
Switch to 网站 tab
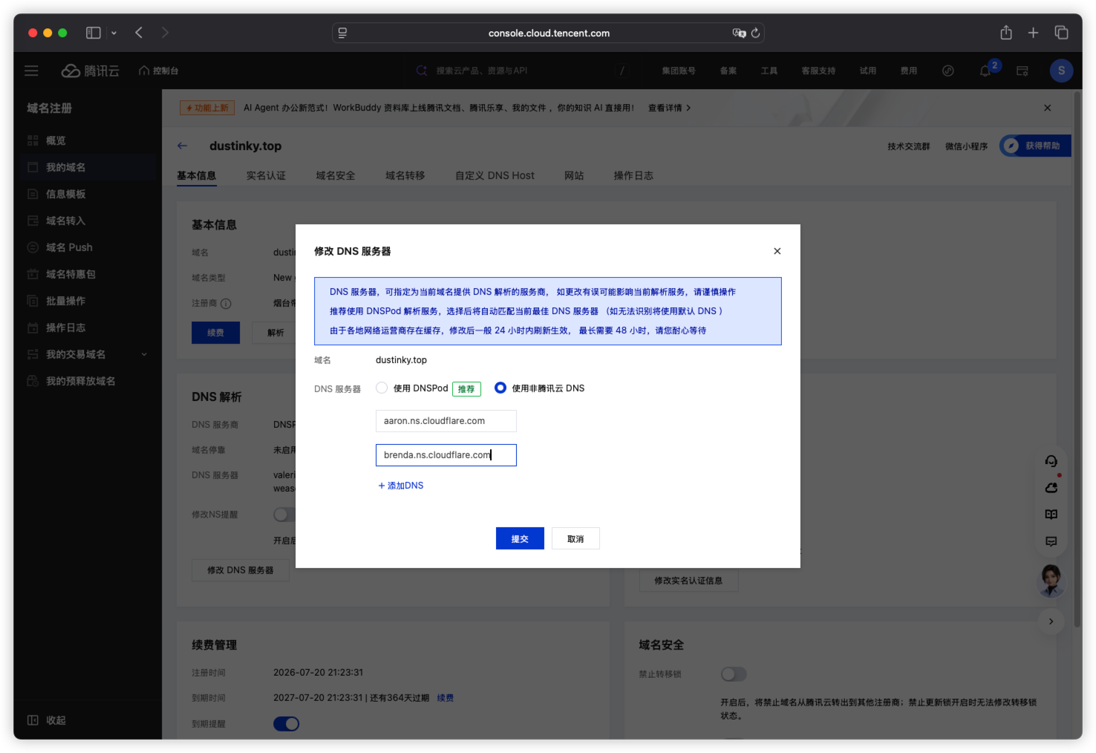coord(574,175)
